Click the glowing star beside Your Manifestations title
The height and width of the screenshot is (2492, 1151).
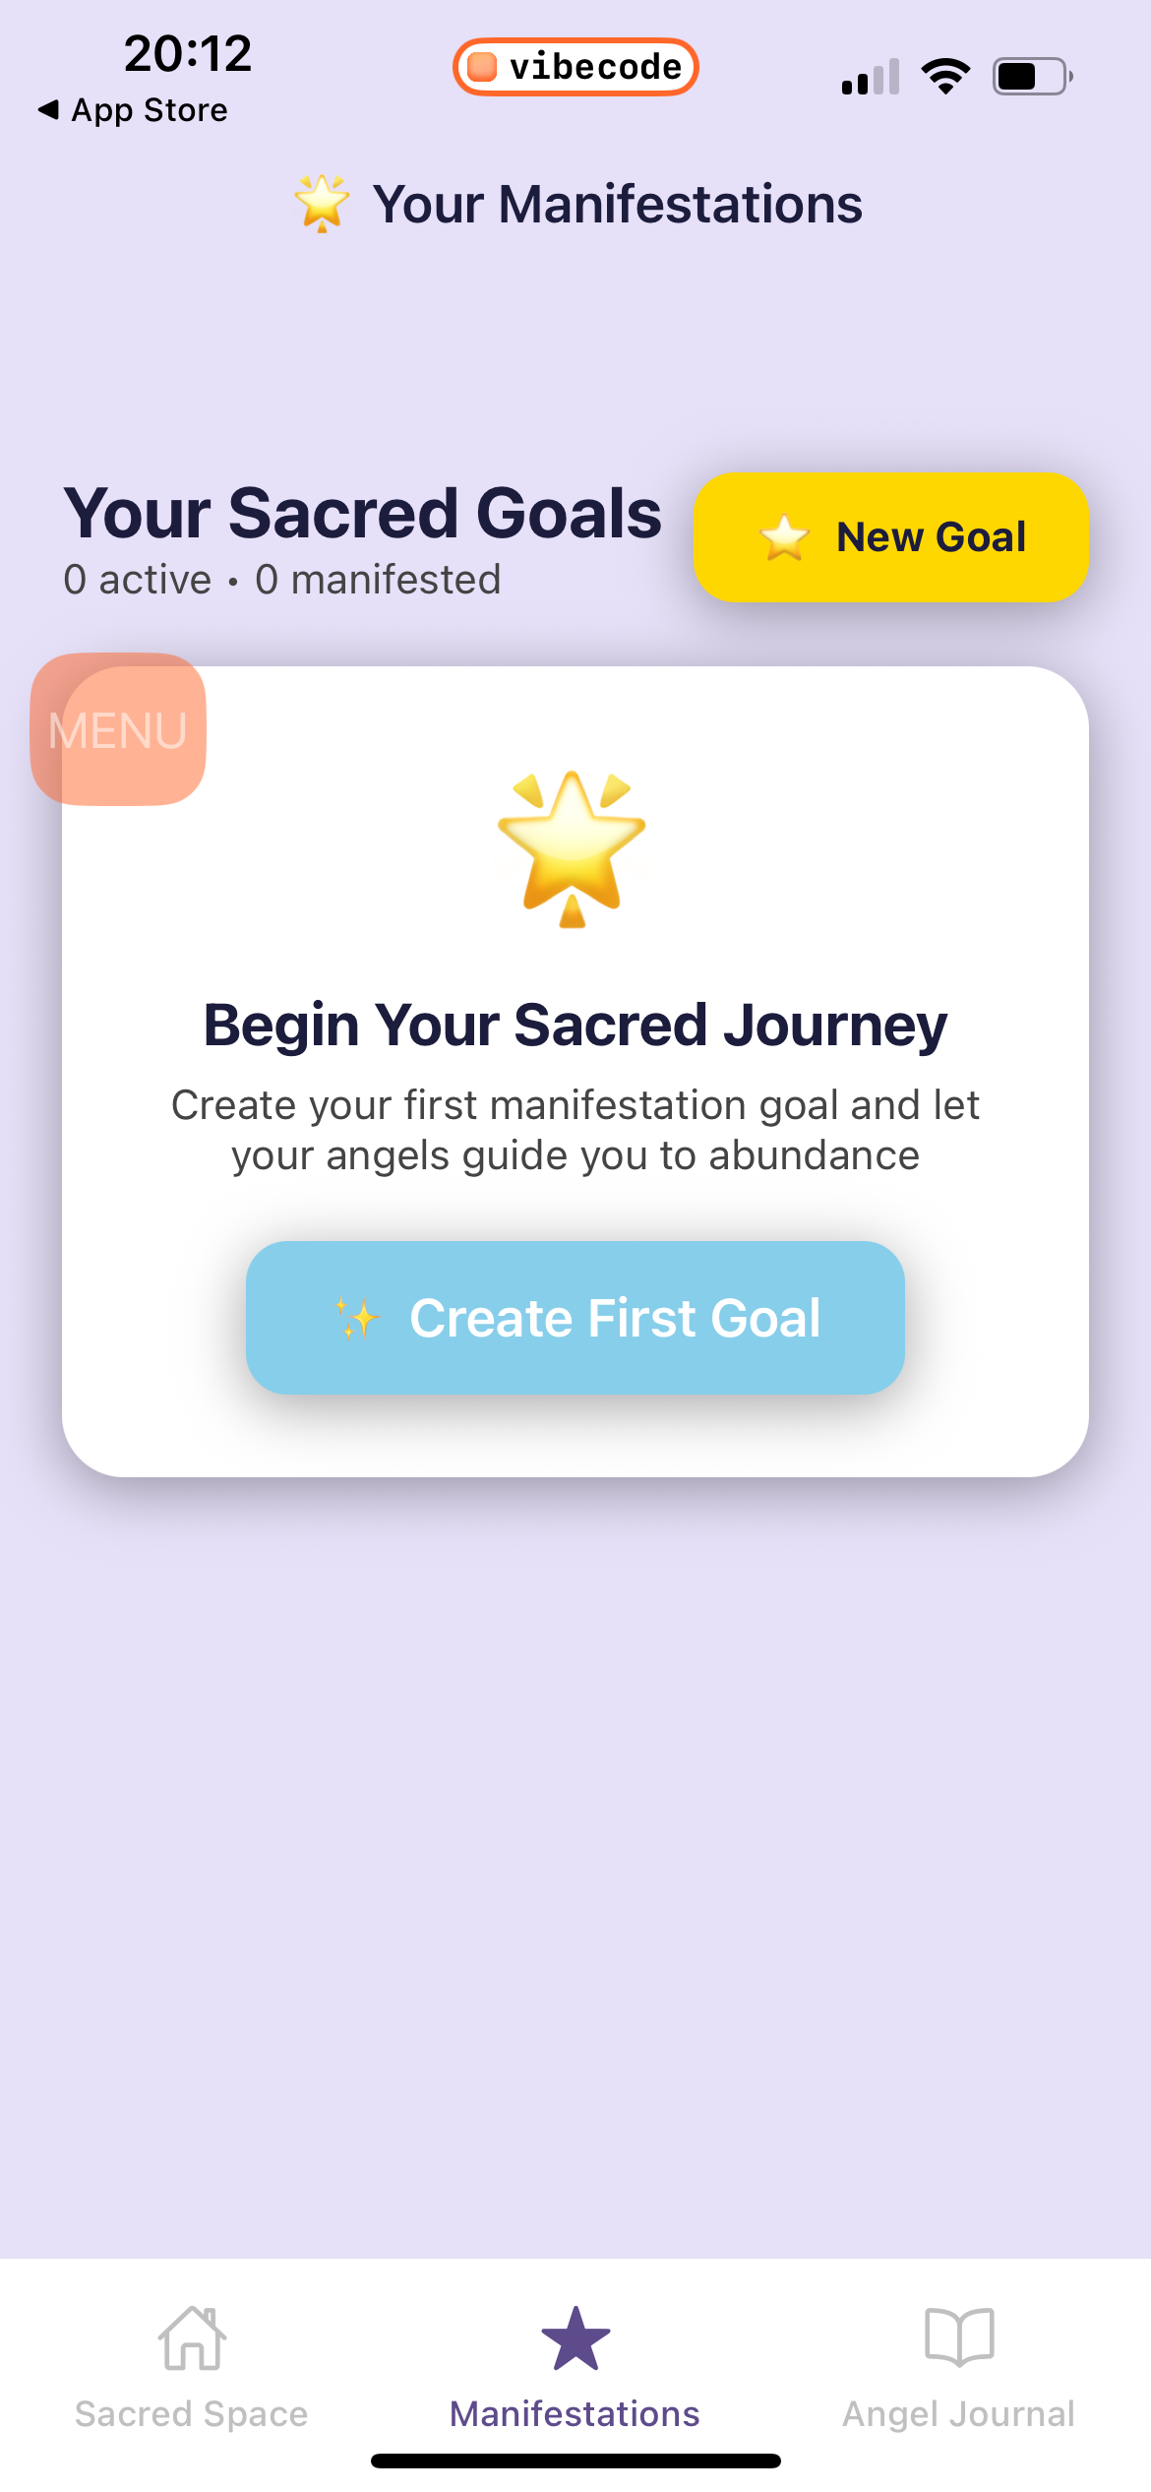(x=322, y=204)
